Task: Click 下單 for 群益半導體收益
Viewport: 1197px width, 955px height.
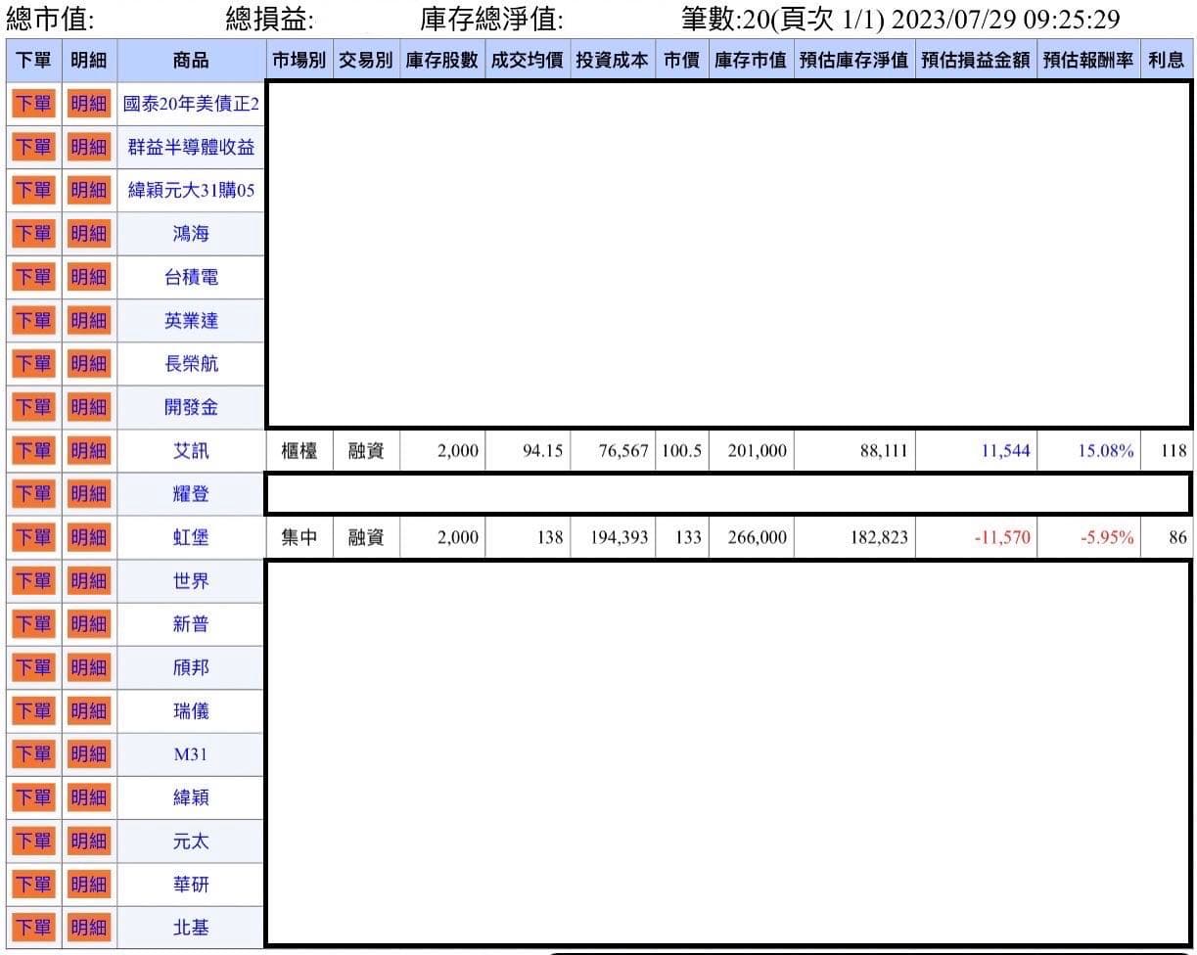Action: [32, 147]
